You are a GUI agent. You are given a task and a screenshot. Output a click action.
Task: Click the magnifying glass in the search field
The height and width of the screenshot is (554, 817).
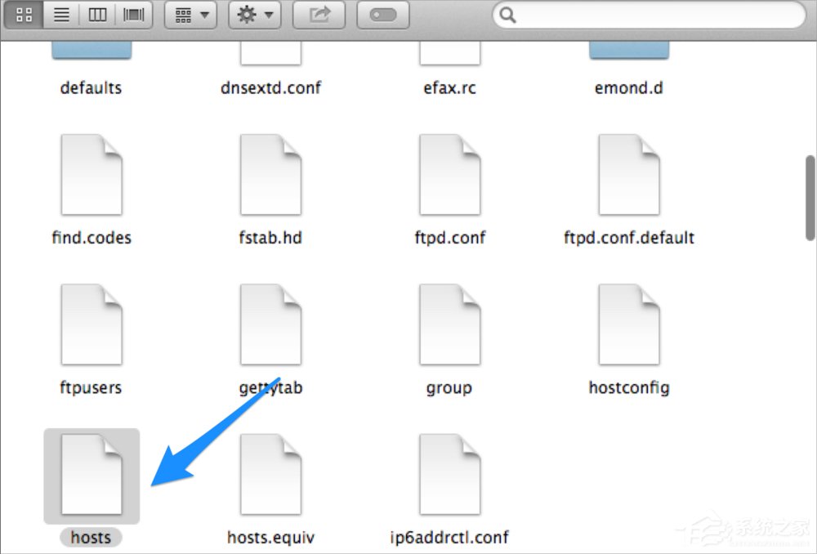pos(507,15)
